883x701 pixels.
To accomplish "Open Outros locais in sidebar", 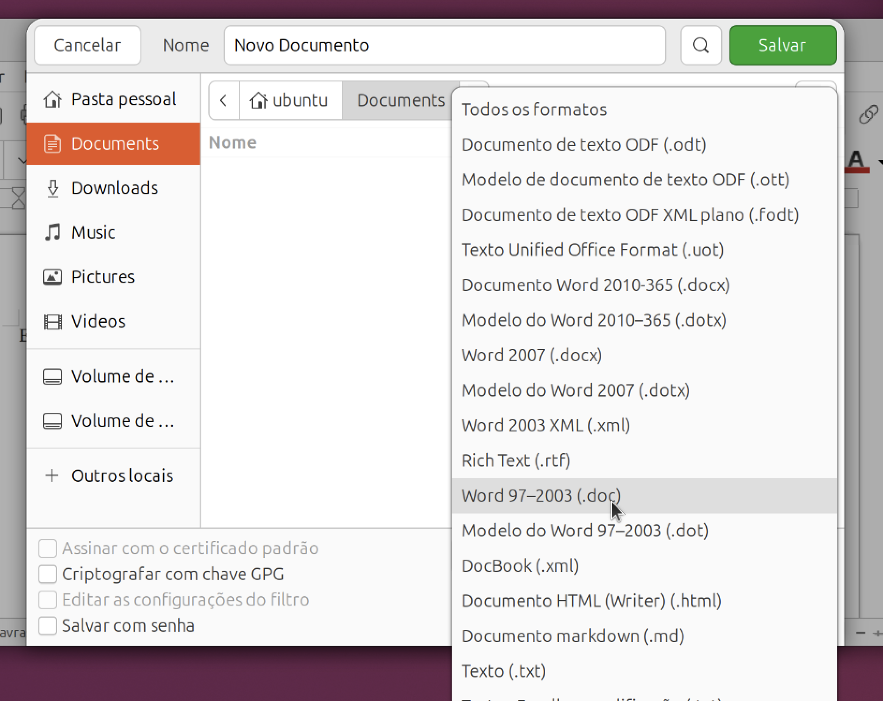I will tap(113, 476).
